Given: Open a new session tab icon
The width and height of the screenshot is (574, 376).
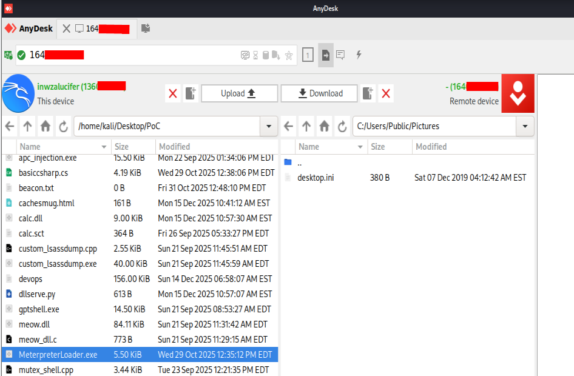Looking at the screenshot, I should pos(146,29).
